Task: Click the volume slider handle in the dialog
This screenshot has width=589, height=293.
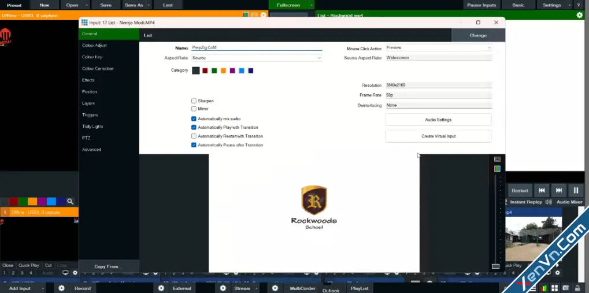Action: point(496,266)
